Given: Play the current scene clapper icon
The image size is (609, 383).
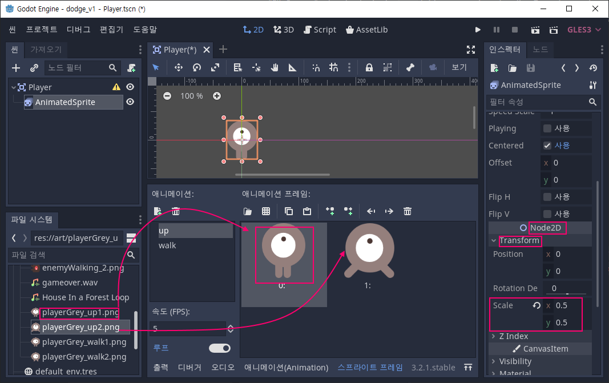Looking at the screenshot, I should [x=535, y=30].
